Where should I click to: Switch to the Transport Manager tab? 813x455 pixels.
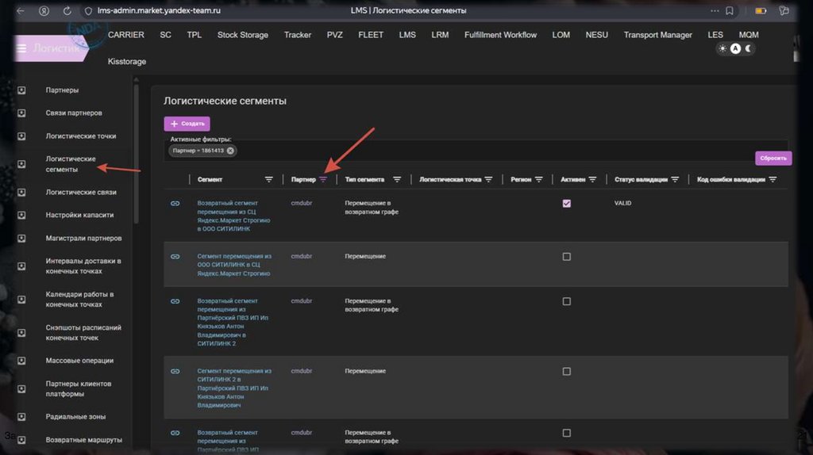[657, 35]
